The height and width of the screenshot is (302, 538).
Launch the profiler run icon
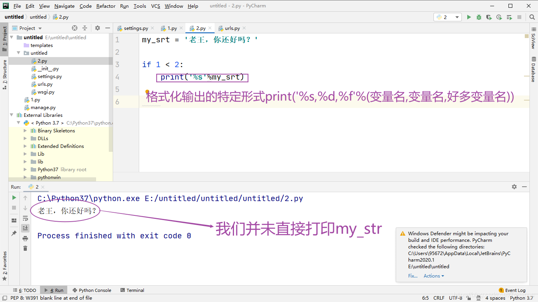coord(499,17)
